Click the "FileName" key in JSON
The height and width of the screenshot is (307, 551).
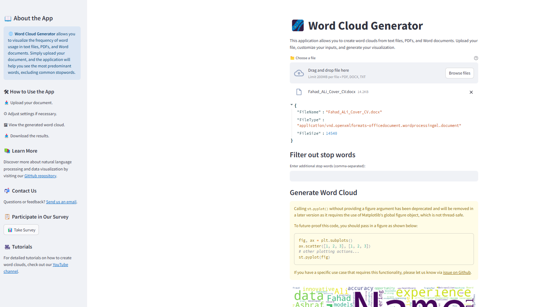tap(309, 112)
